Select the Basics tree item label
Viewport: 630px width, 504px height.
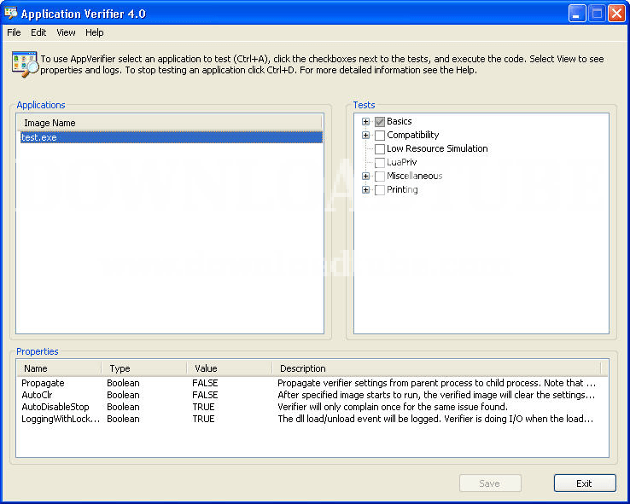click(400, 121)
